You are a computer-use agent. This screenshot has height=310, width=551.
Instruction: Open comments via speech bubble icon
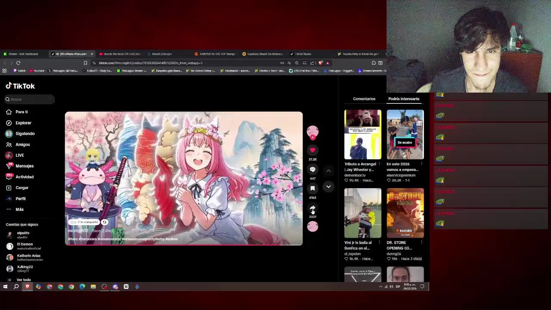click(313, 169)
